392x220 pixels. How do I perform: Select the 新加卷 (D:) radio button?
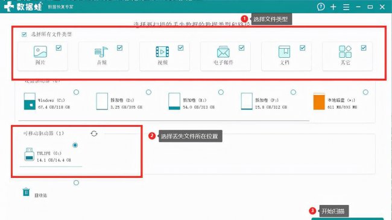(x=148, y=92)
